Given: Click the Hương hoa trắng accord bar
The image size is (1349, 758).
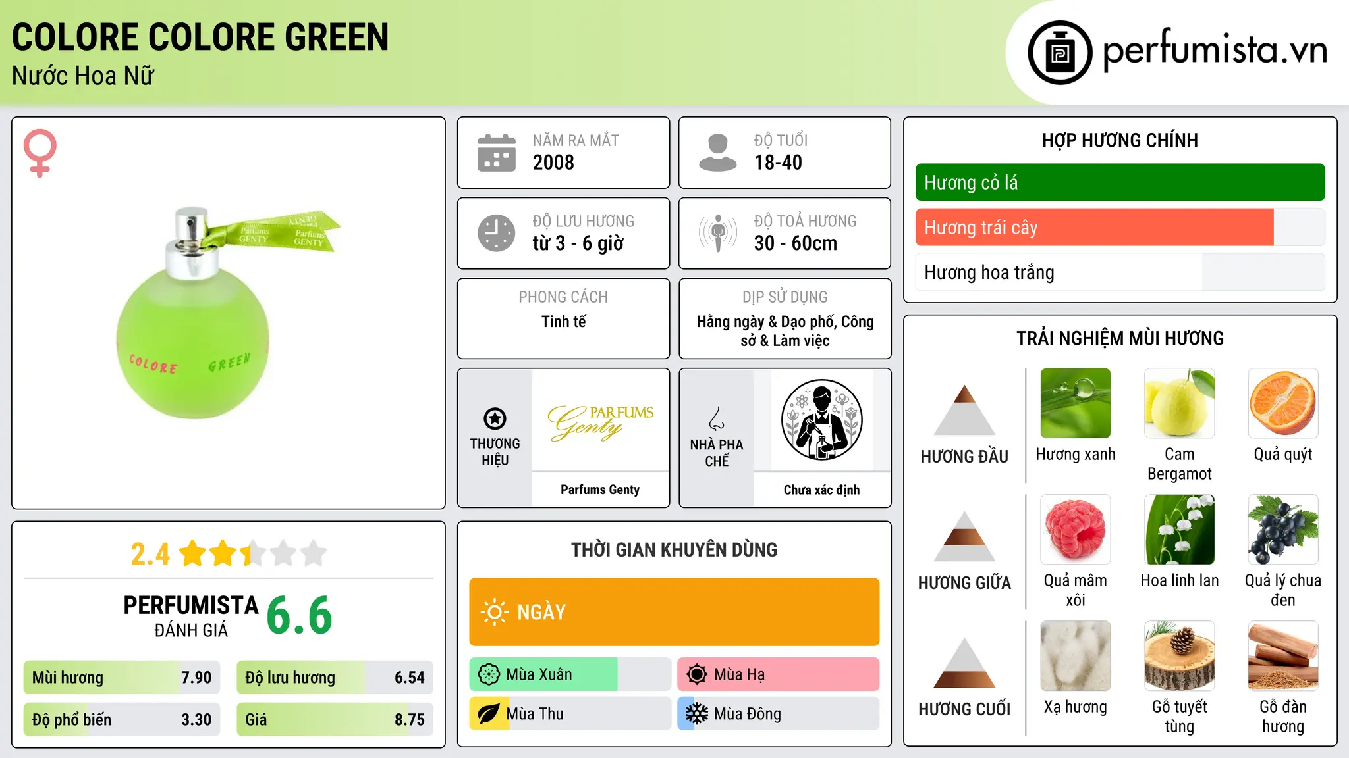Looking at the screenshot, I should point(1120,272).
